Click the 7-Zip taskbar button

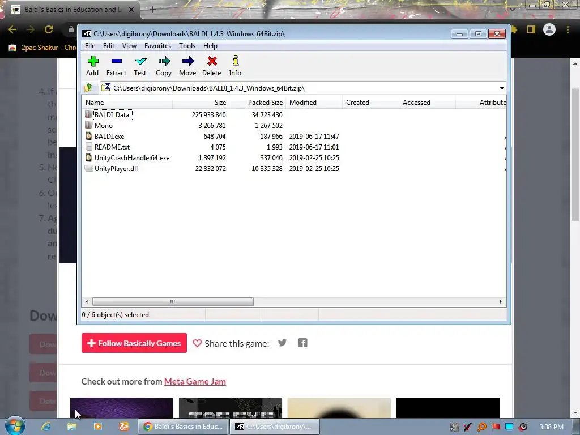pos(275,427)
